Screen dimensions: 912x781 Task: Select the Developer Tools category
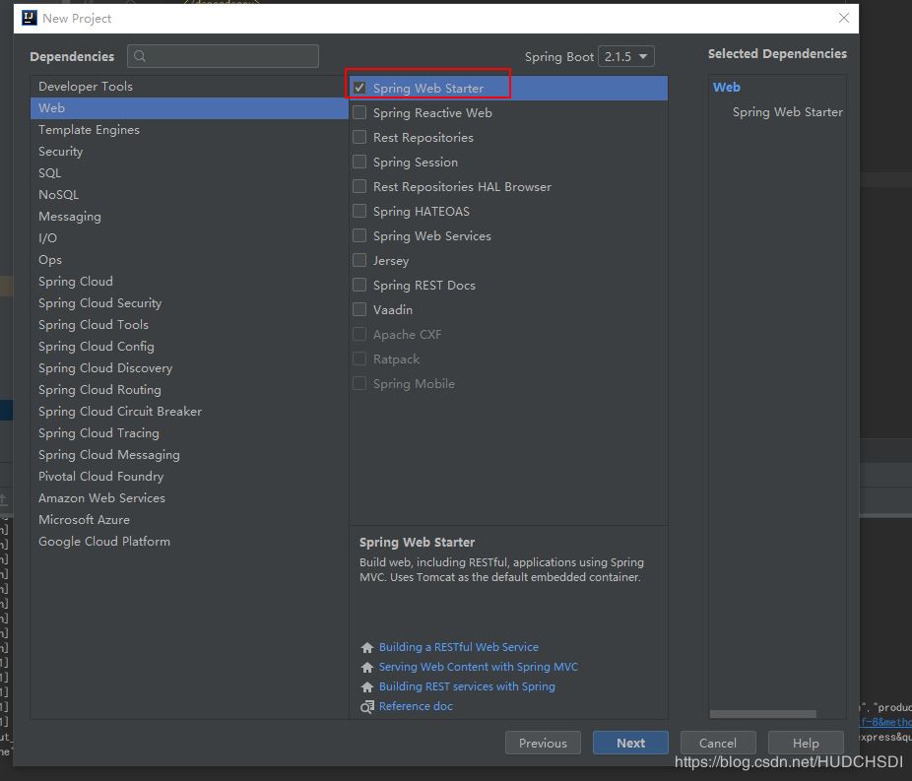189,86
